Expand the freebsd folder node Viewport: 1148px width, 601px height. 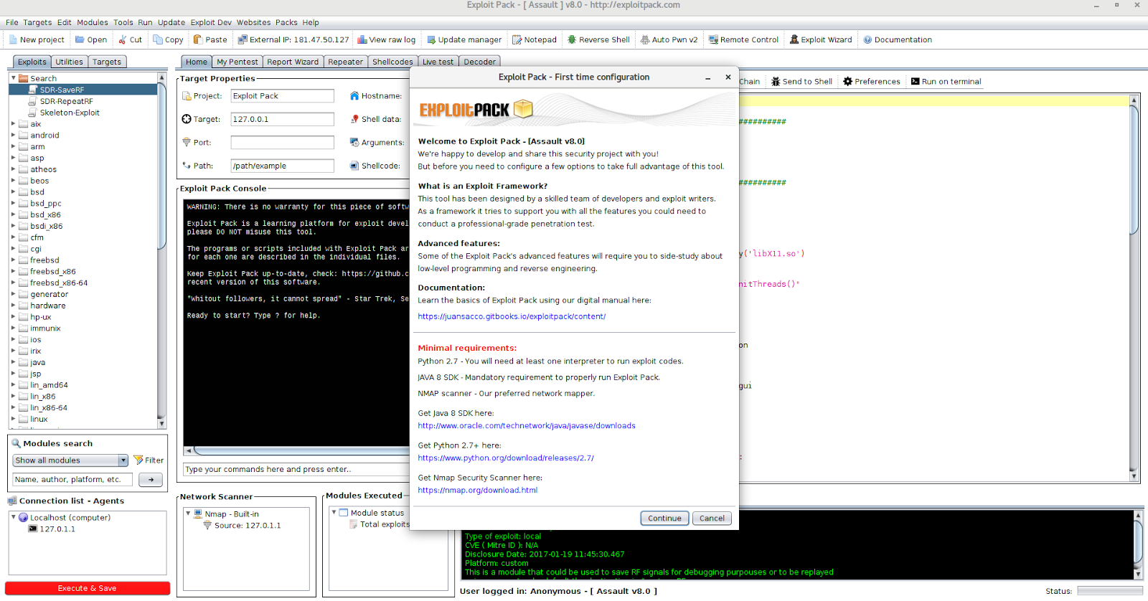(14, 260)
